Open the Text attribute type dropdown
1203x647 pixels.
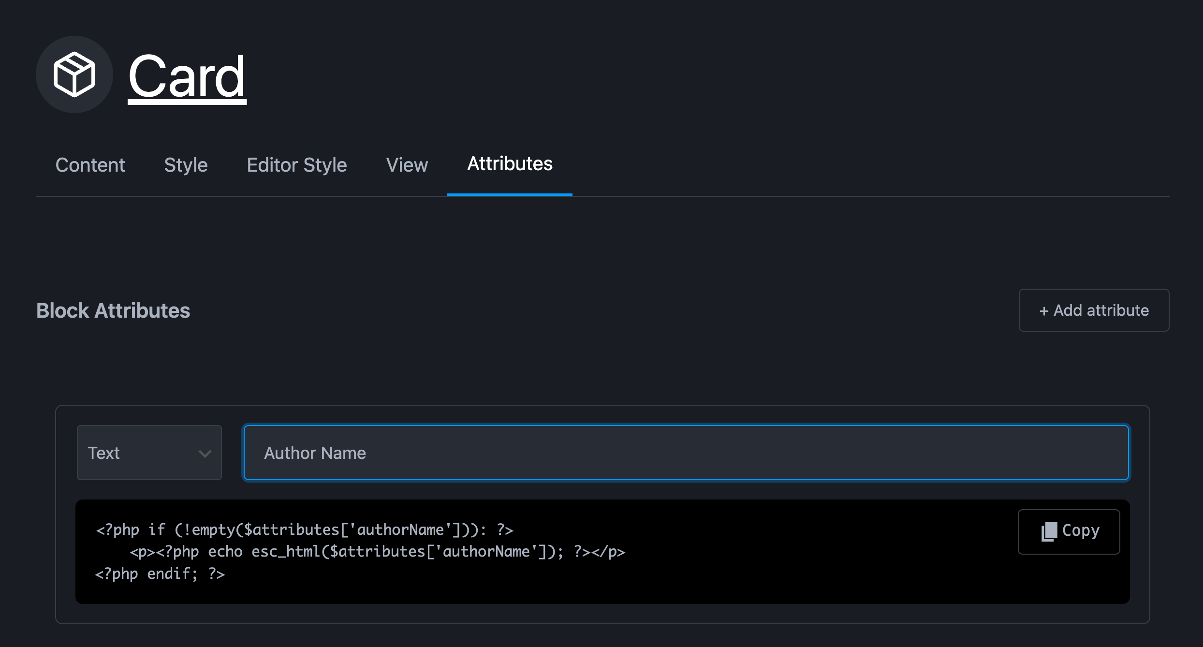(149, 453)
